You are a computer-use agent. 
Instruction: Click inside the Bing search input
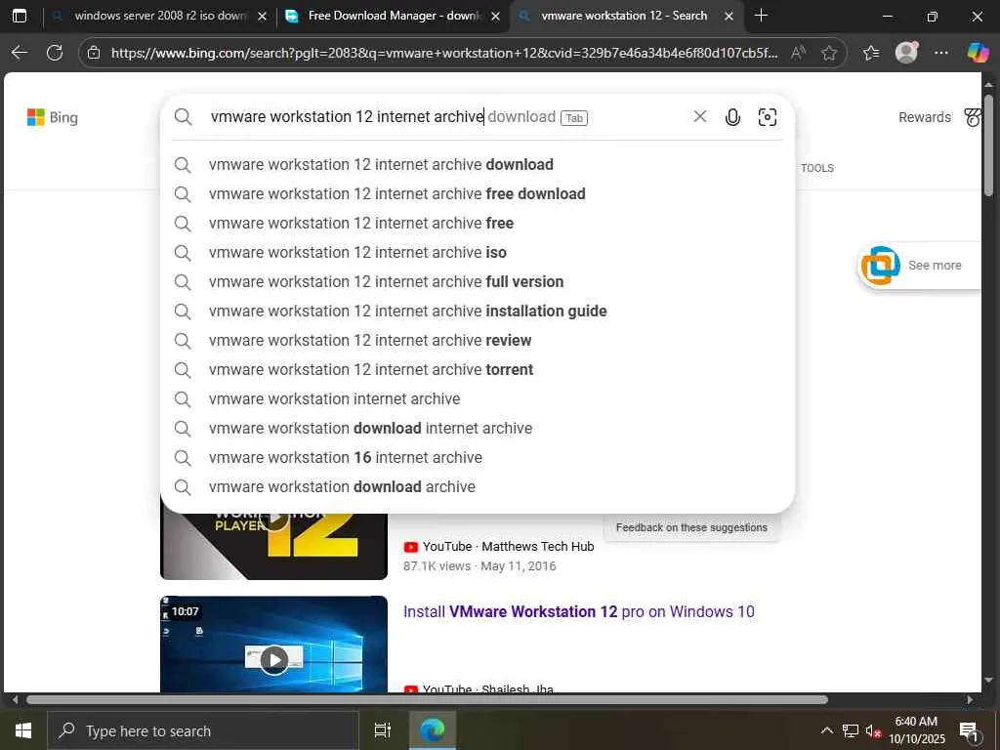coord(446,117)
